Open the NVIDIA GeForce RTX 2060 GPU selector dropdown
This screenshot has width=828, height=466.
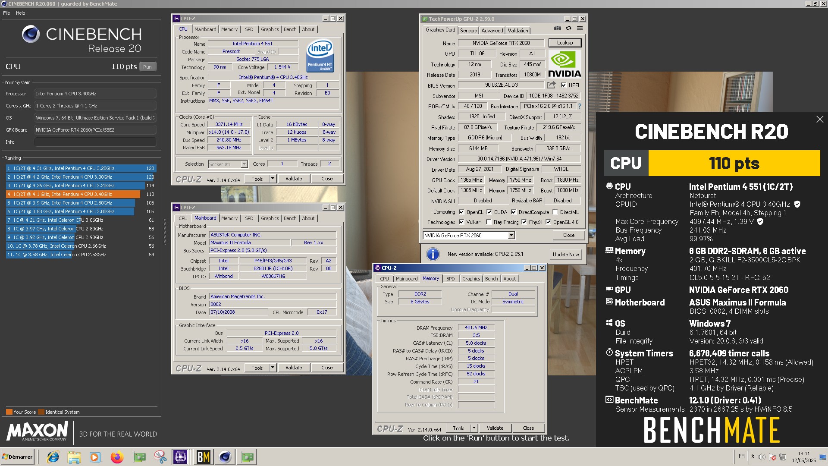coord(511,236)
